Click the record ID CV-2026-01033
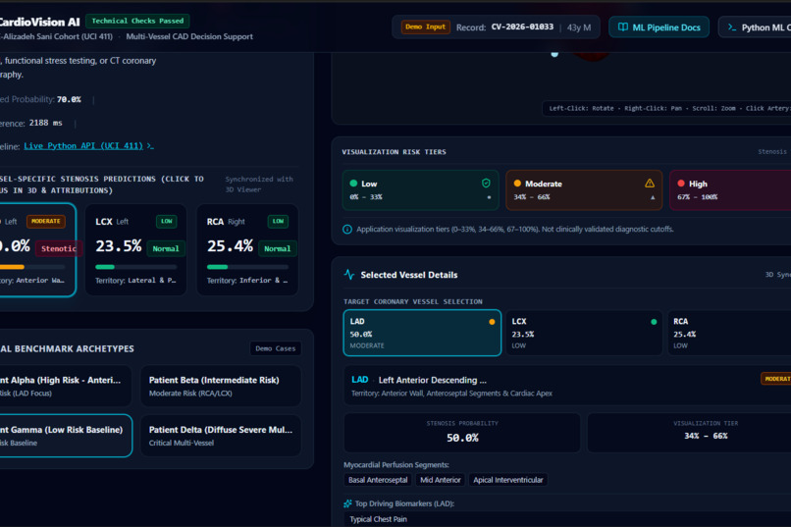This screenshot has height=527, width=791. 522,26
